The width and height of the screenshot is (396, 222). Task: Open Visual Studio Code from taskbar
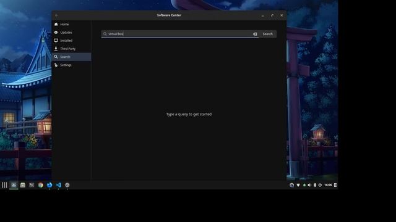58,185
